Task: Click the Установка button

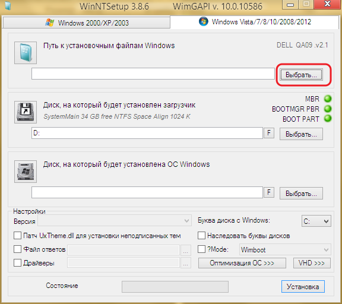Action: click(303, 287)
